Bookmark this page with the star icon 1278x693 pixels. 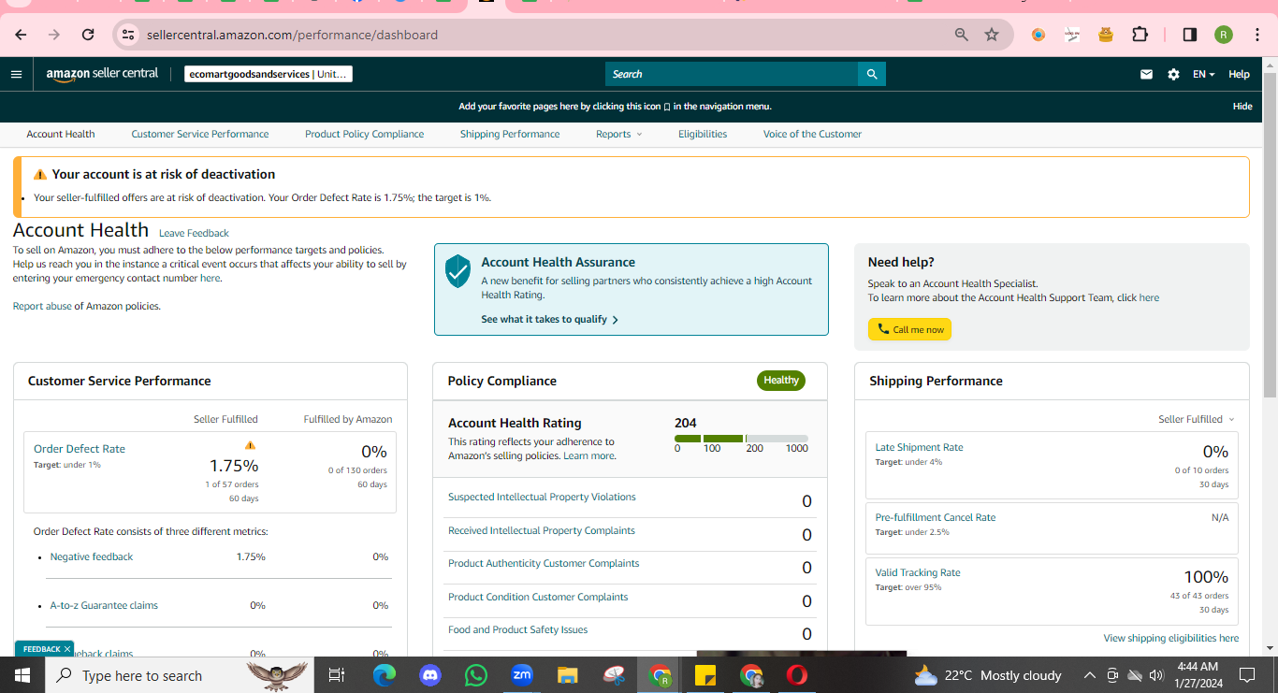click(992, 35)
